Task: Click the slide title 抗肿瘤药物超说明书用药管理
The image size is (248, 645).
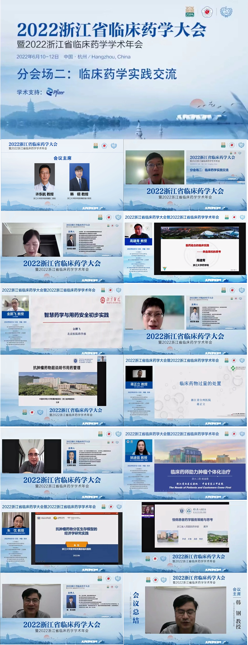Action: click(x=57, y=368)
